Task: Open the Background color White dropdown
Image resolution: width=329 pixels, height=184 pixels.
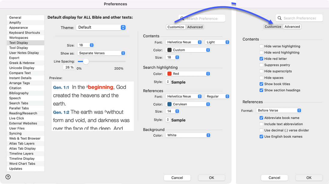Action: 188,135
